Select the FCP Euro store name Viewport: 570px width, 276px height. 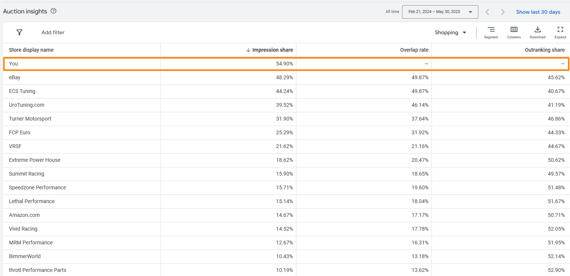(20, 132)
